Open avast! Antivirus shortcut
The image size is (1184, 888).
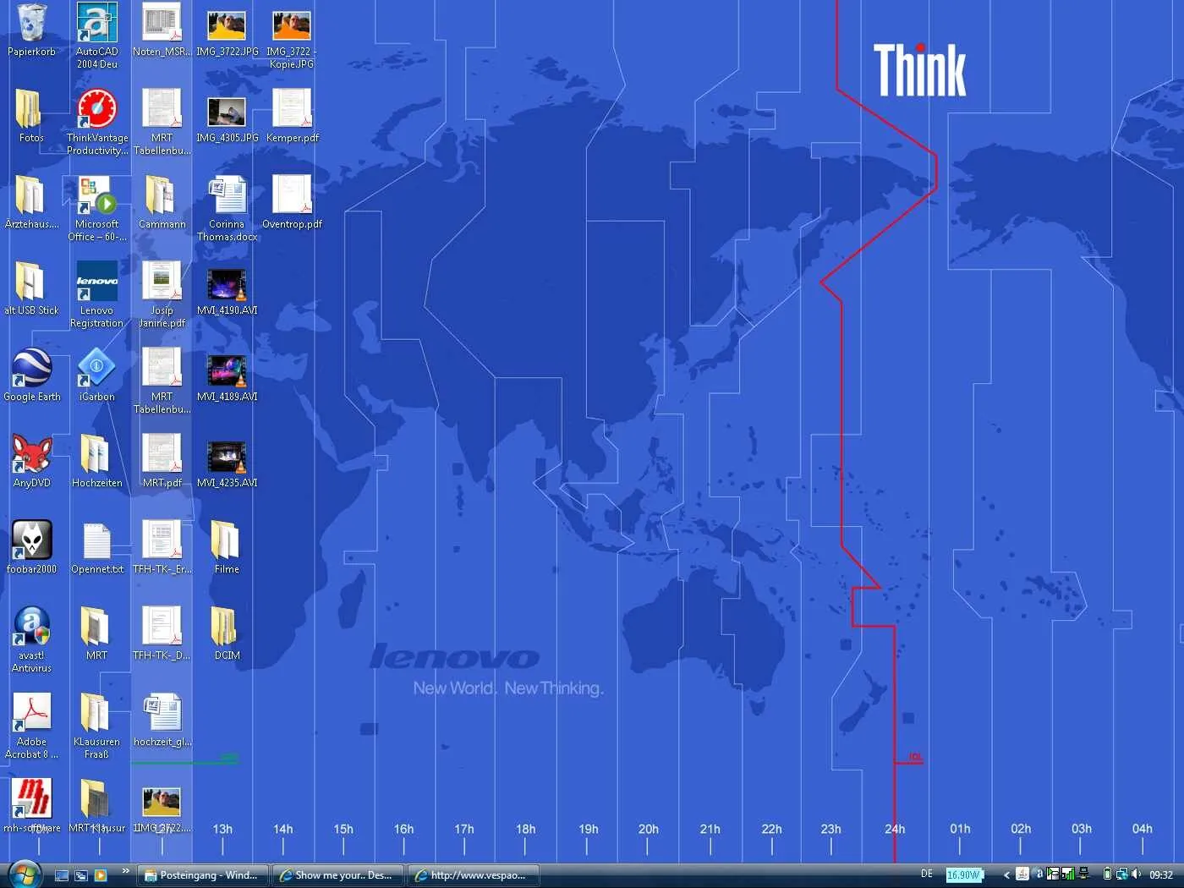tap(31, 628)
